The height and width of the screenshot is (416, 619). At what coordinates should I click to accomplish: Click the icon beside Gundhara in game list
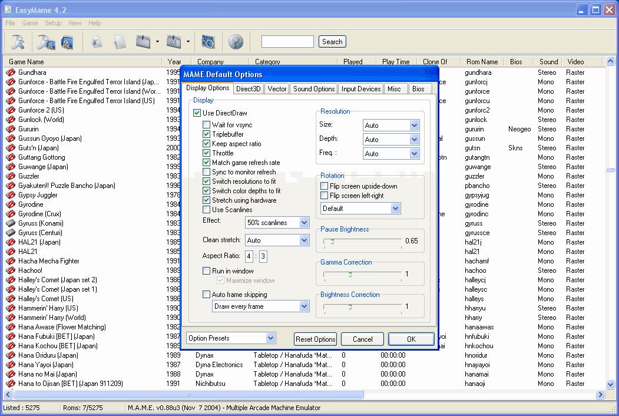click(x=11, y=72)
